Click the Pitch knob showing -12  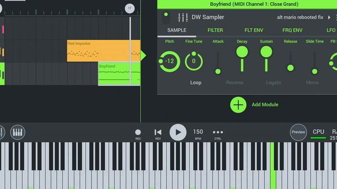pyautogui.click(x=170, y=61)
